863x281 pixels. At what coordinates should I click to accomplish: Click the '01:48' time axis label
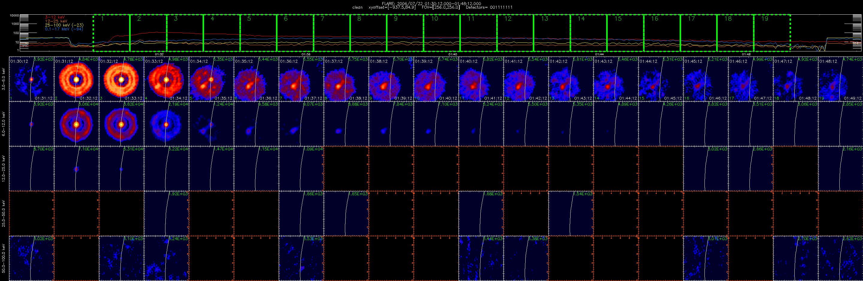pyautogui.click(x=746, y=54)
